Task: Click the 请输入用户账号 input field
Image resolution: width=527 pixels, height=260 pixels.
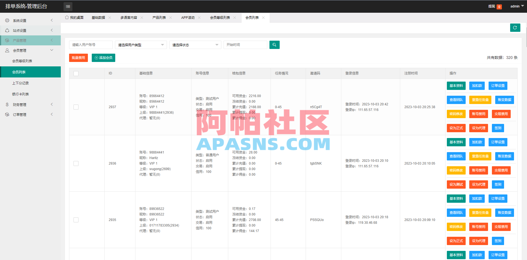Action: (x=91, y=45)
